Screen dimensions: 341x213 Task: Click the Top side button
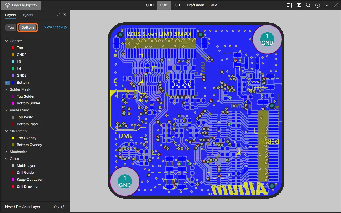coord(11,27)
